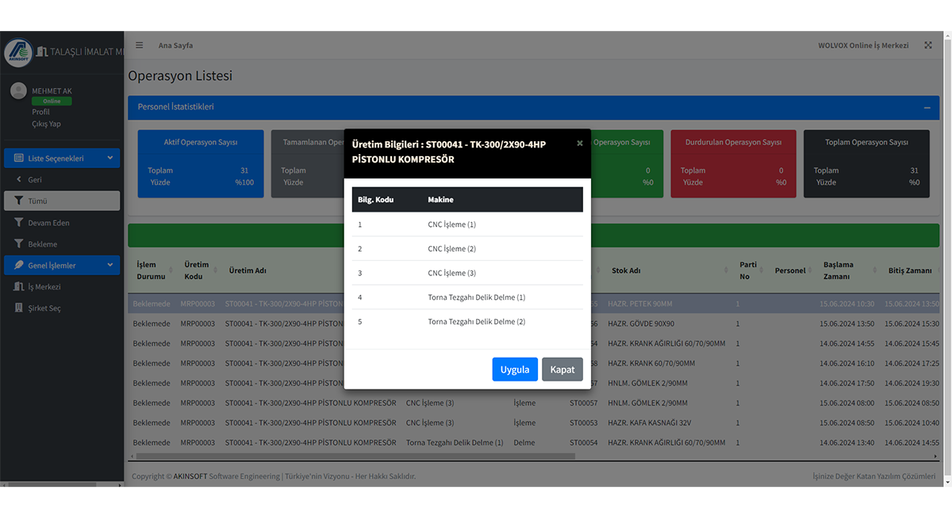The width and height of the screenshot is (952, 518).
Task: Click the fullscreen expand icon
Action: [927, 45]
